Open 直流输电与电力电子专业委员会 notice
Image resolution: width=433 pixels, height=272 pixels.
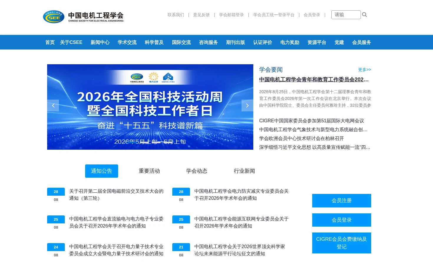[116, 222]
